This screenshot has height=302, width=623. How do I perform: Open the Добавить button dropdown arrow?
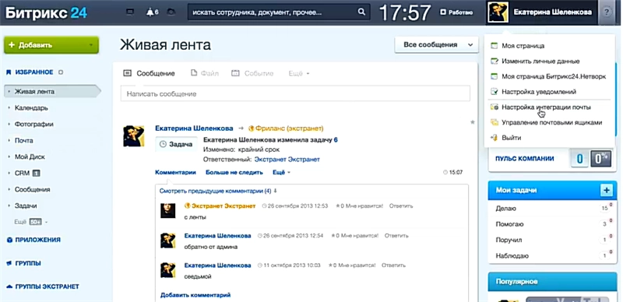(x=91, y=45)
